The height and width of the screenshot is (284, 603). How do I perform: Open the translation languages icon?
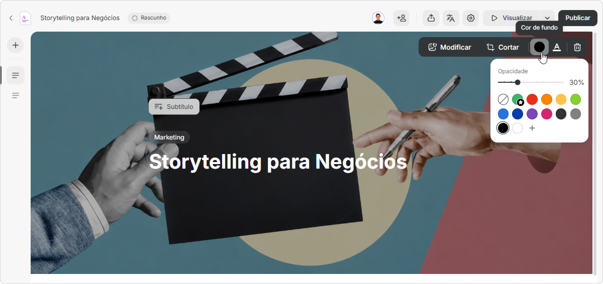451,18
